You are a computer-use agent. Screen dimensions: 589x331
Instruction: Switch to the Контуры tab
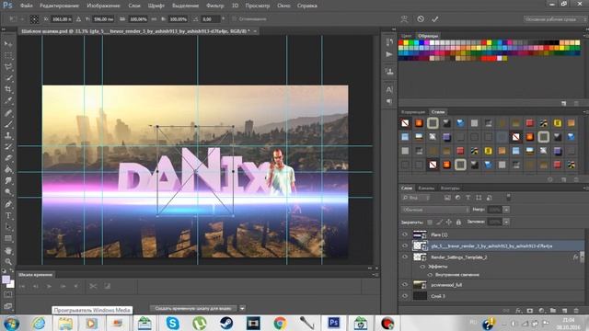click(450, 188)
